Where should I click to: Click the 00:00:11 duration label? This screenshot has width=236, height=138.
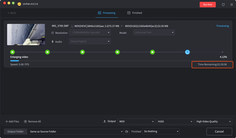click(x=37, y=41)
